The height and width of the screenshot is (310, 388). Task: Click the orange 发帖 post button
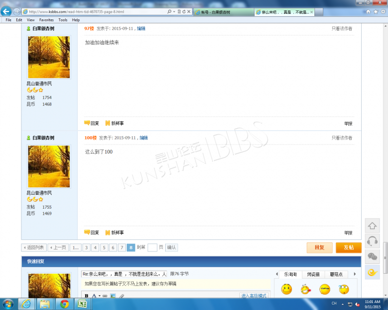[x=348, y=247]
